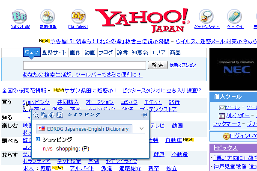Click the メッセンジャー smiley icon
Screen dimensions: 257x171
click(x=206, y=16)
